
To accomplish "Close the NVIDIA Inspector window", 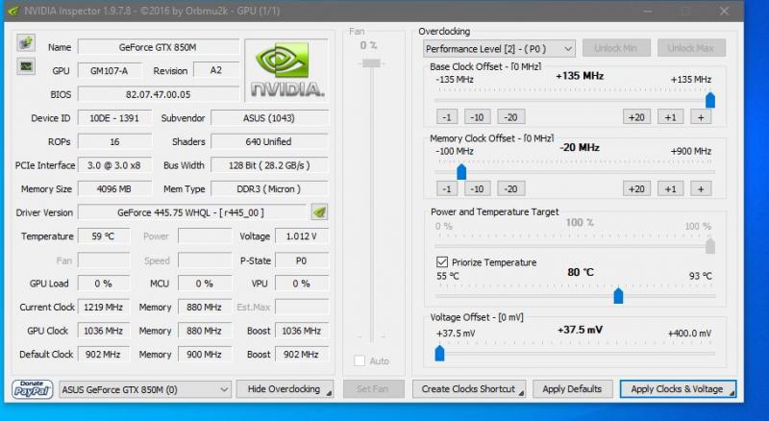I will click(725, 11).
